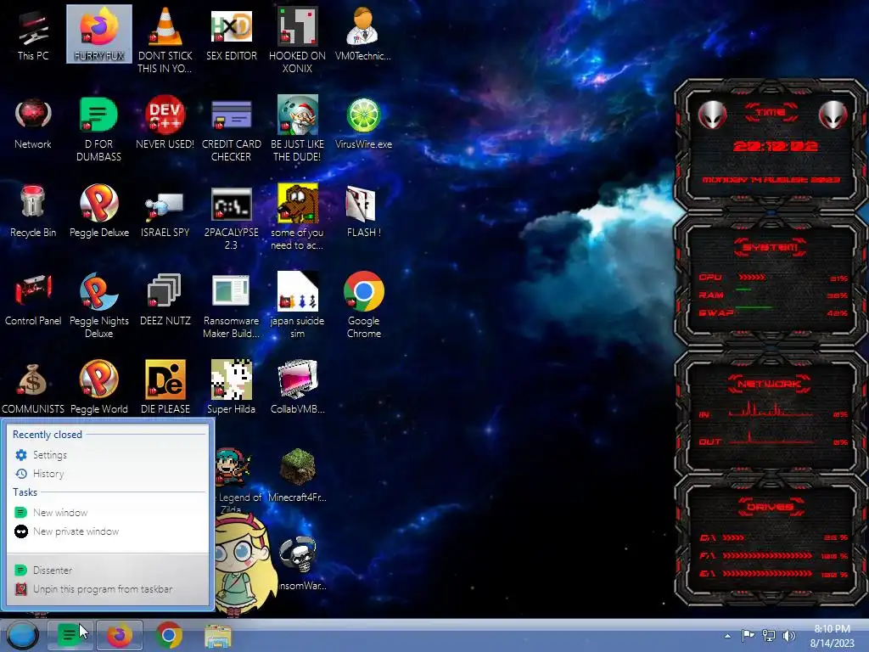Open VirusWire.exe lime icon
Image resolution: width=869 pixels, height=652 pixels.
pyautogui.click(x=363, y=123)
